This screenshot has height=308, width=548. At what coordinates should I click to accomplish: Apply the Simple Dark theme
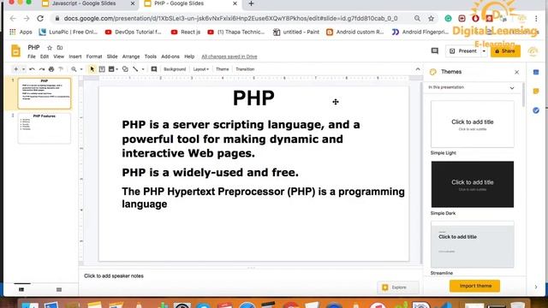click(x=473, y=185)
